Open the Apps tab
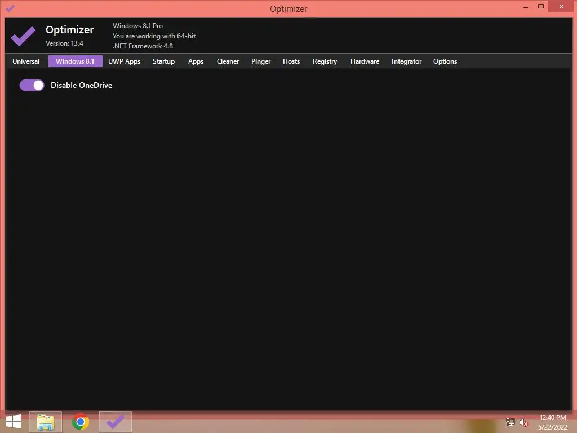Image resolution: width=577 pixels, height=433 pixels. click(196, 61)
